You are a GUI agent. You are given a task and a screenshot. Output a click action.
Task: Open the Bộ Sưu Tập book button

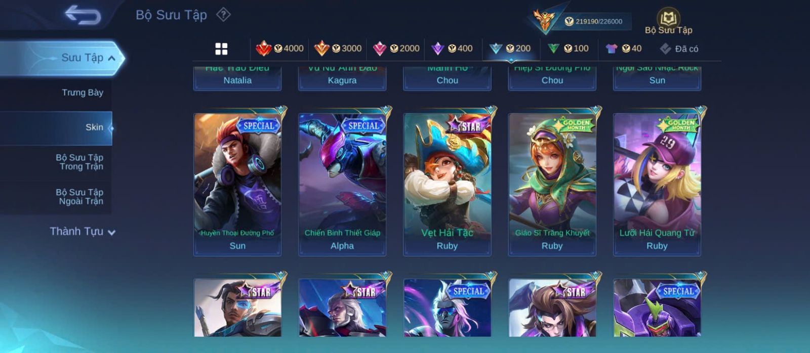[668, 22]
